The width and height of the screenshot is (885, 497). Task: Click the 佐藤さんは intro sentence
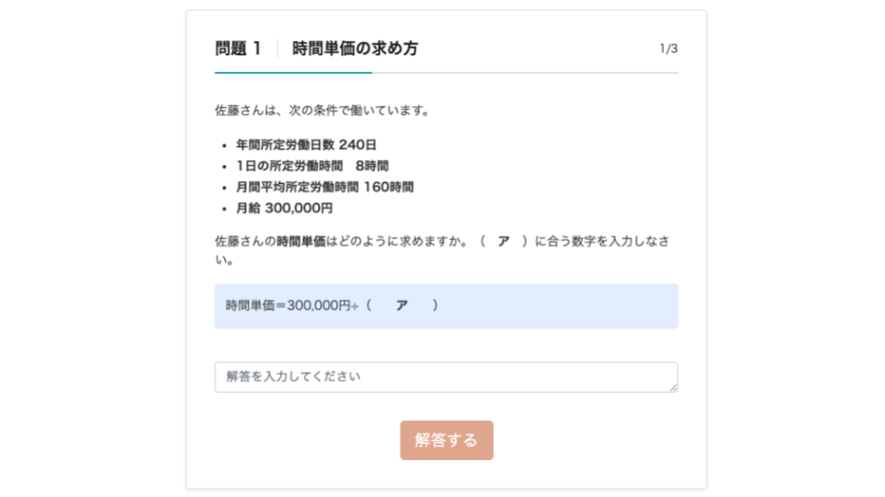322,110
